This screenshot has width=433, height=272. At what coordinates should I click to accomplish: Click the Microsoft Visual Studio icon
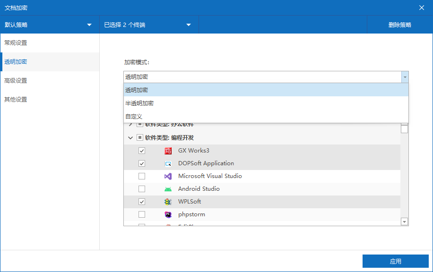point(168,176)
